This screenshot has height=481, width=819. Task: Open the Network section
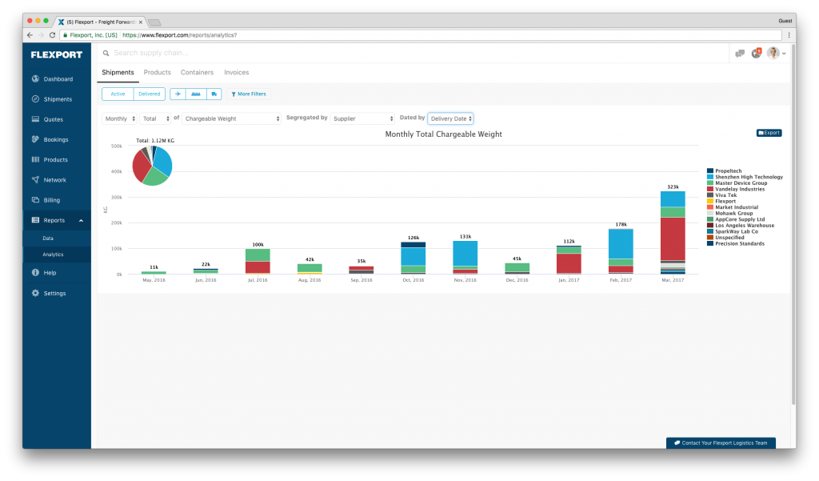[x=57, y=180]
